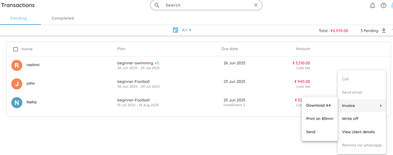Expand the Invoice submenu arrow

381,106
